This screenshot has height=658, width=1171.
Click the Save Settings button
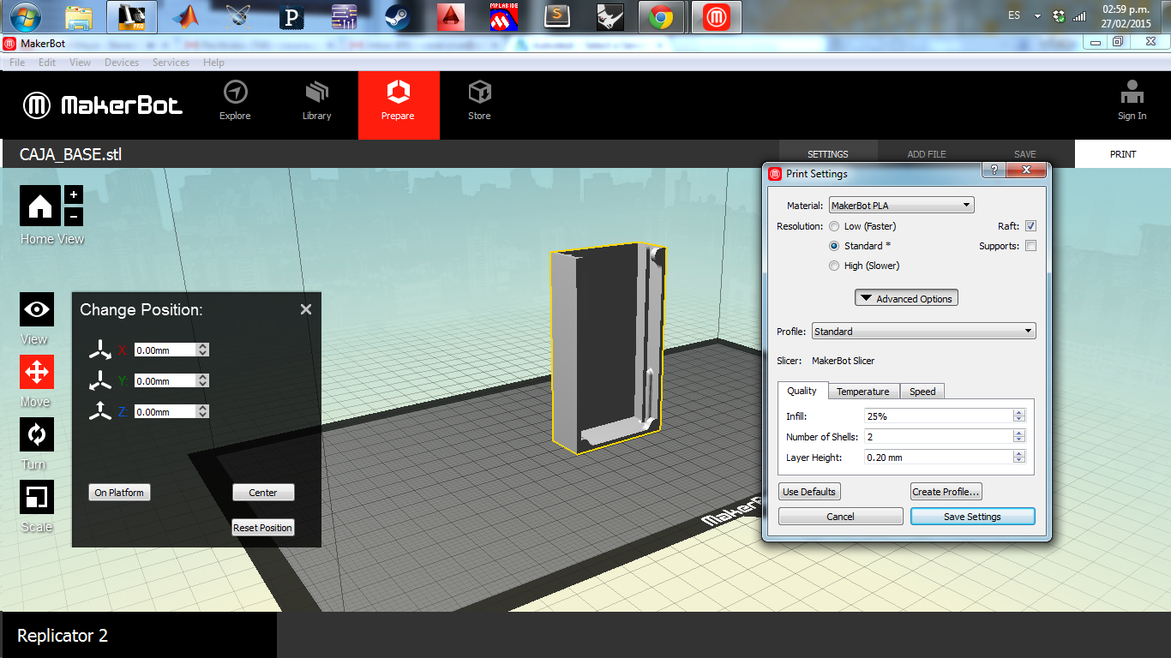[x=972, y=517]
